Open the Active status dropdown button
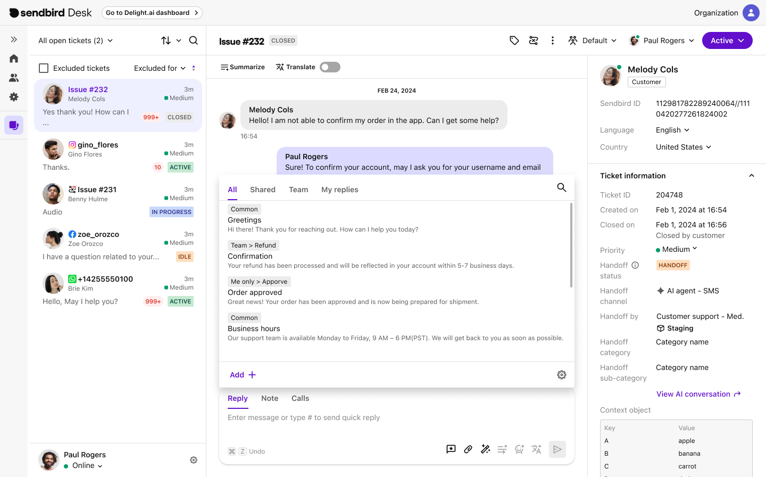The height and width of the screenshot is (477, 766). tap(727, 40)
